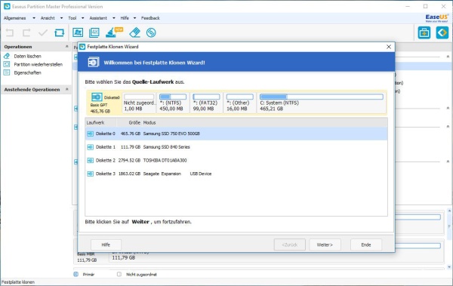The image size is (453, 286).
Task: Select the wipe data eraser icon
Action: pyautogui.click(x=134, y=32)
